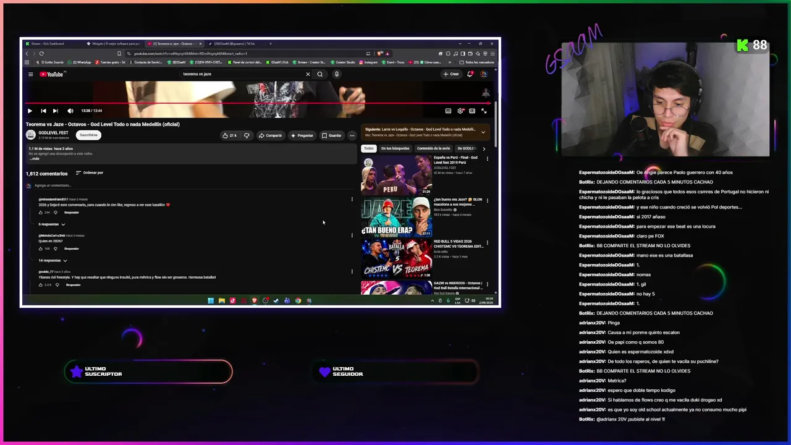Toggle subtitles in the video player
This screenshot has width=791, height=445.
click(x=448, y=111)
